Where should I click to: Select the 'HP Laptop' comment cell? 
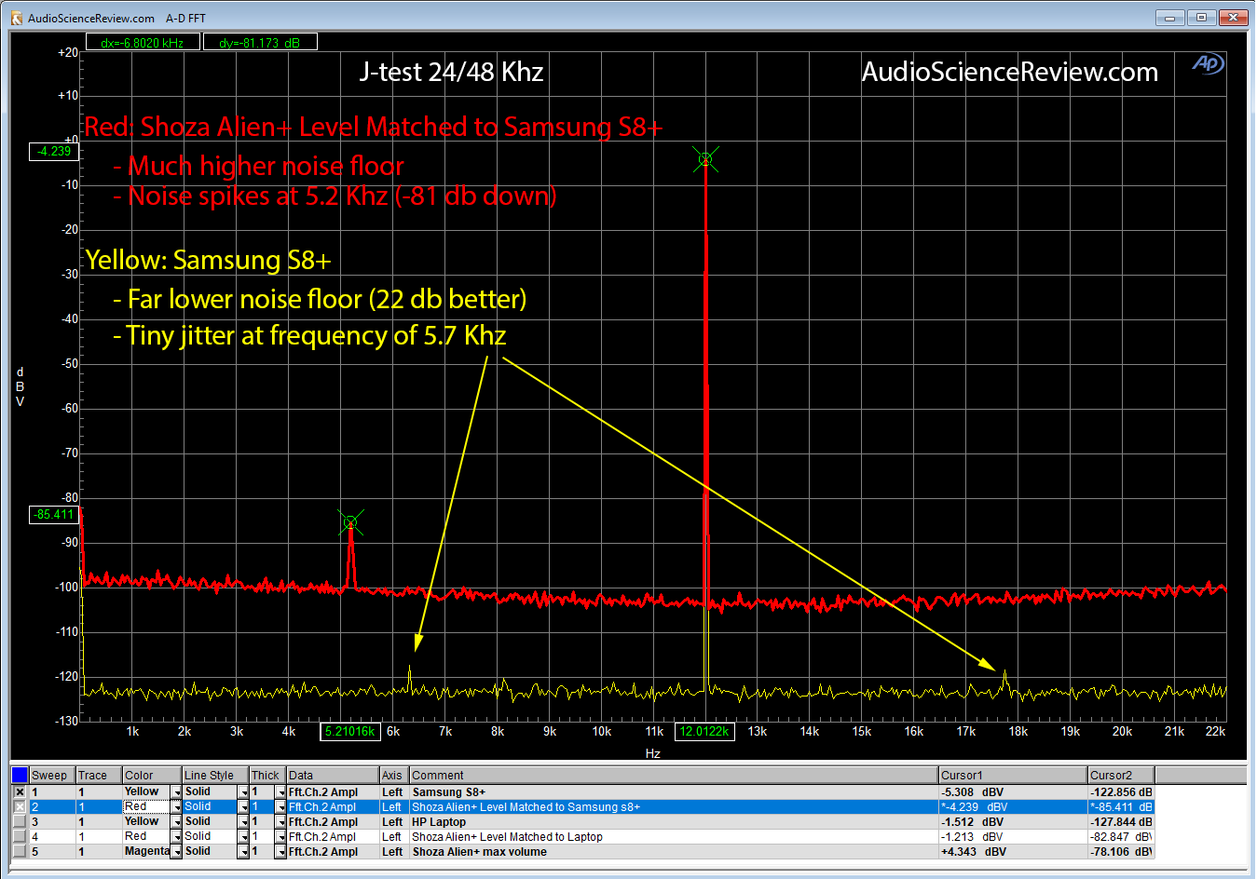point(674,822)
